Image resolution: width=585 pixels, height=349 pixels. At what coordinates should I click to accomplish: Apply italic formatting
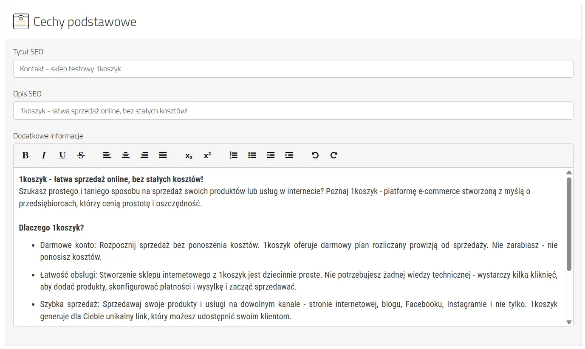coord(44,155)
